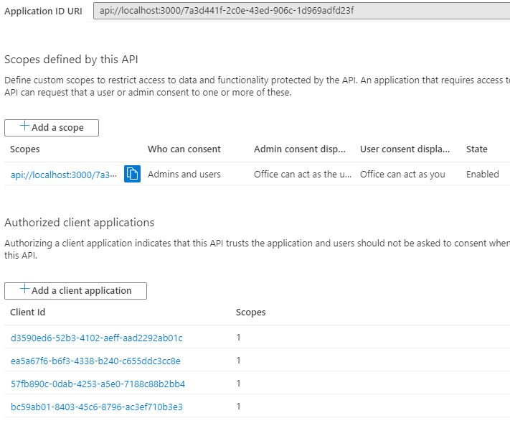Click the Scopes header above Who can consent row
This screenshot has height=426, width=510.
click(x=25, y=149)
